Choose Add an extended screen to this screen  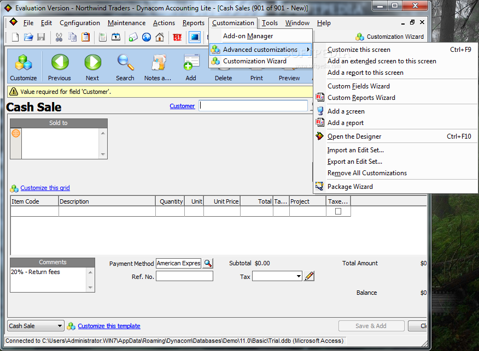(x=395, y=61)
